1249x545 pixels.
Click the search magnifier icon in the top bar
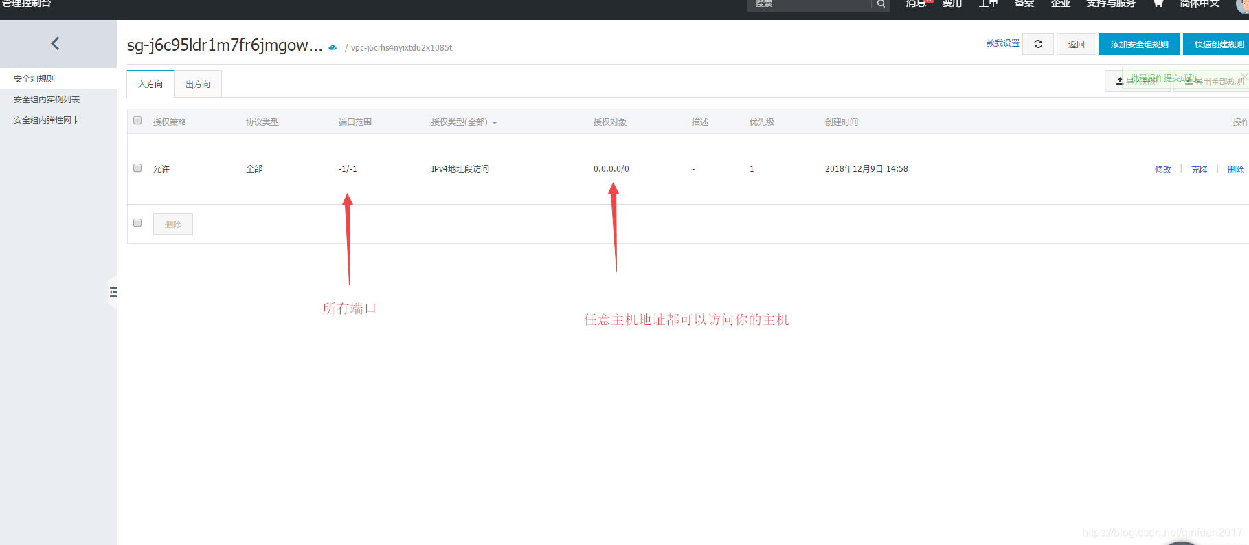click(x=881, y=4)
